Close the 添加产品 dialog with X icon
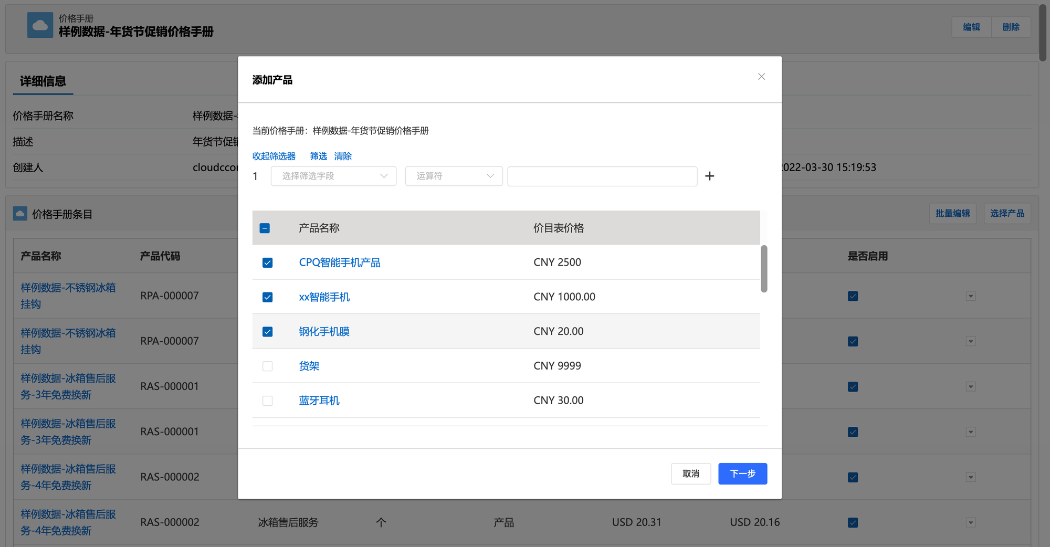This screenshot has width=1050, height=547. pyautogui.click(x=761, y=77)
